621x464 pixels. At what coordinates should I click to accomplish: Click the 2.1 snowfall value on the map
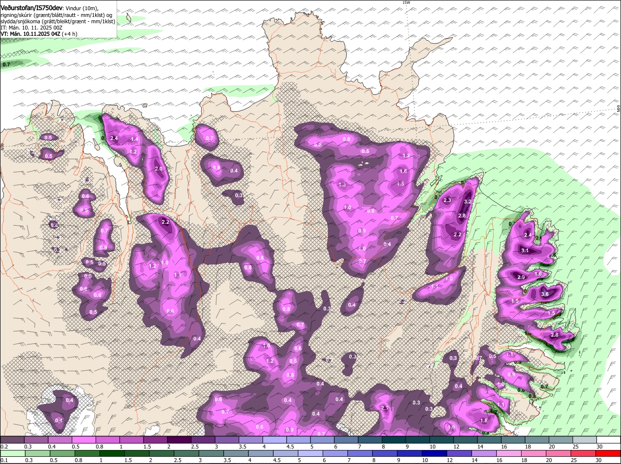tap(385, 408)
